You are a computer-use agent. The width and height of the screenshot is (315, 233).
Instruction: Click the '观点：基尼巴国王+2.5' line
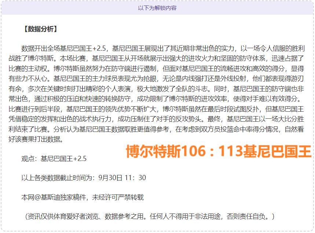pyautogui.click(x=54, y=159)
